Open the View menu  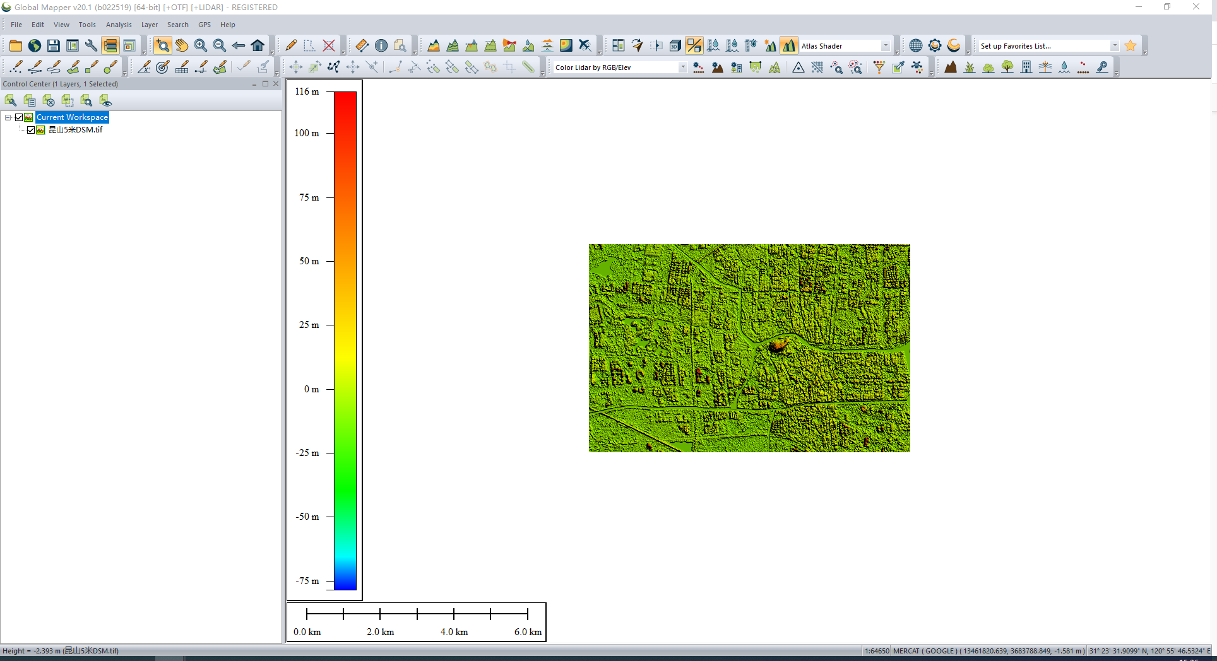[61, 25]
